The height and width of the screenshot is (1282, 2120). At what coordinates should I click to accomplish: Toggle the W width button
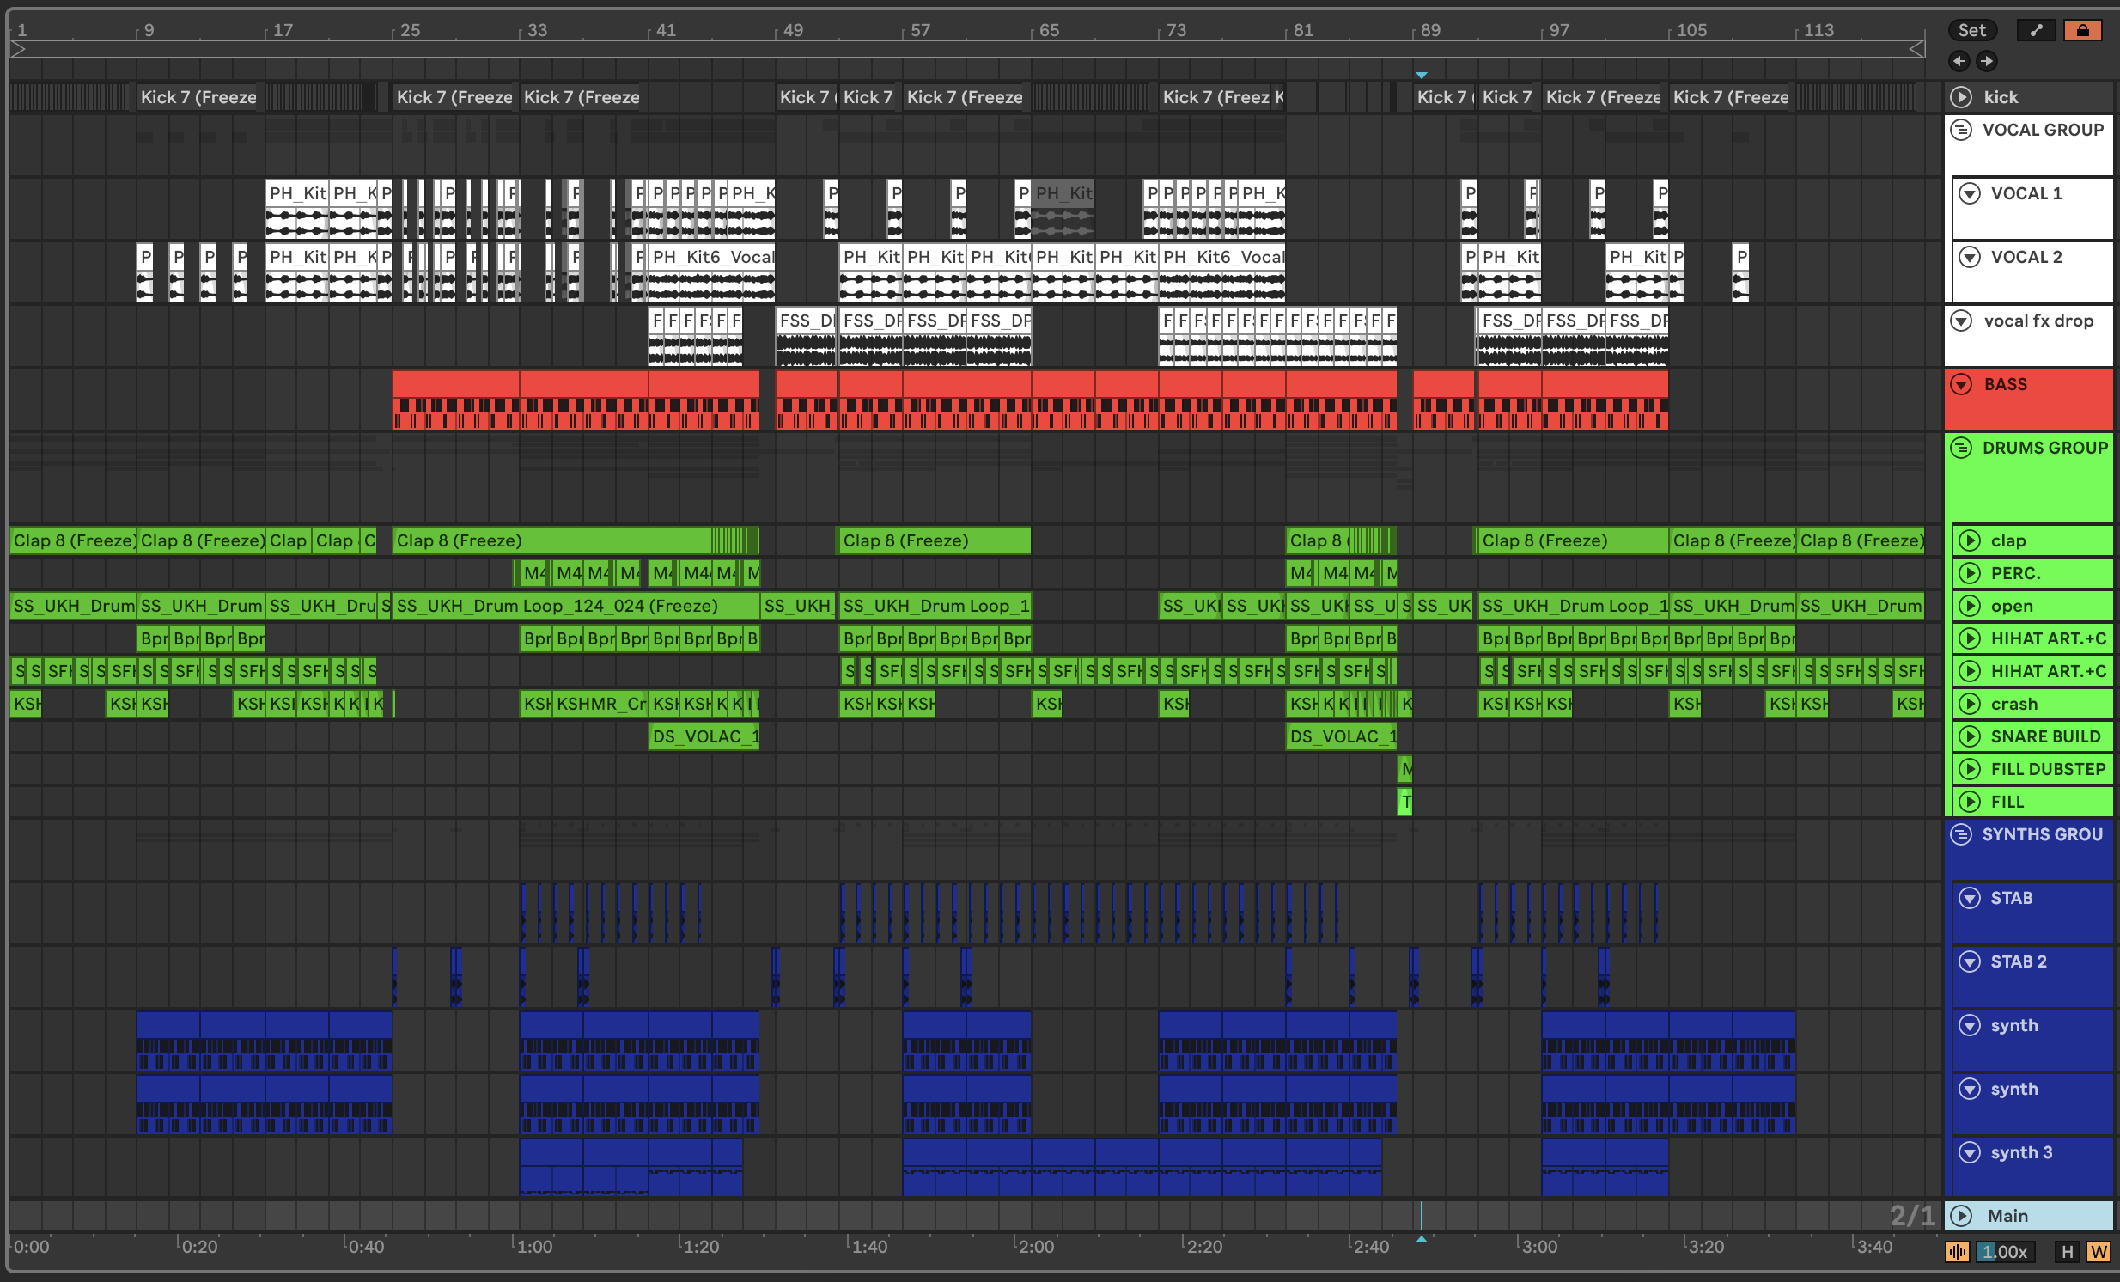click(2099, 1252)
